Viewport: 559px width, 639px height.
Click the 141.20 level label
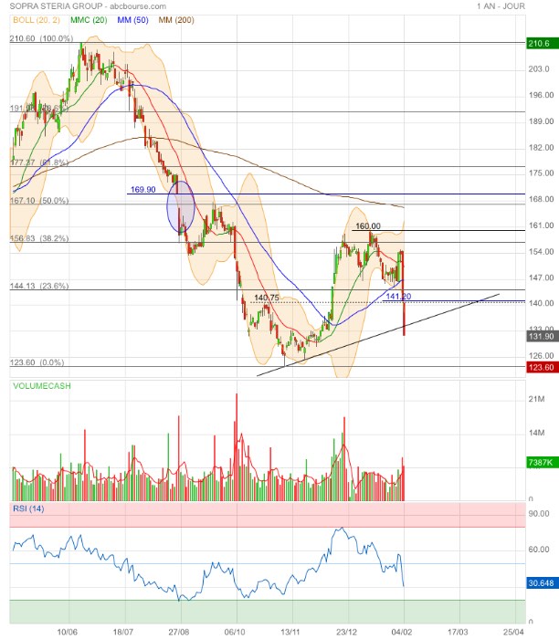coord(398,297)
